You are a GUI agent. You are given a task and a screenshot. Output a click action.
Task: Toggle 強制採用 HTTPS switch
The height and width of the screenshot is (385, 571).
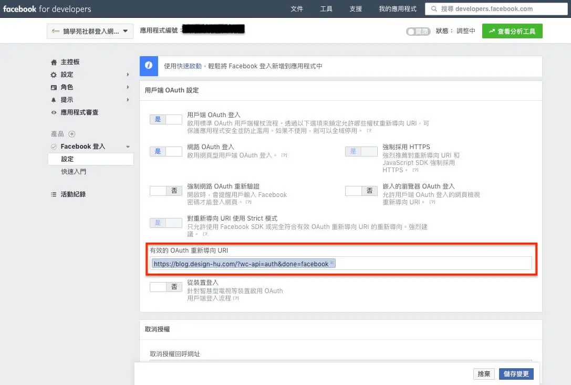pos(361,151)
